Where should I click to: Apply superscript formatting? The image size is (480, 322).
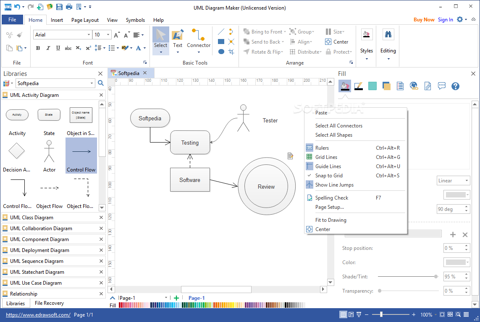88,48
